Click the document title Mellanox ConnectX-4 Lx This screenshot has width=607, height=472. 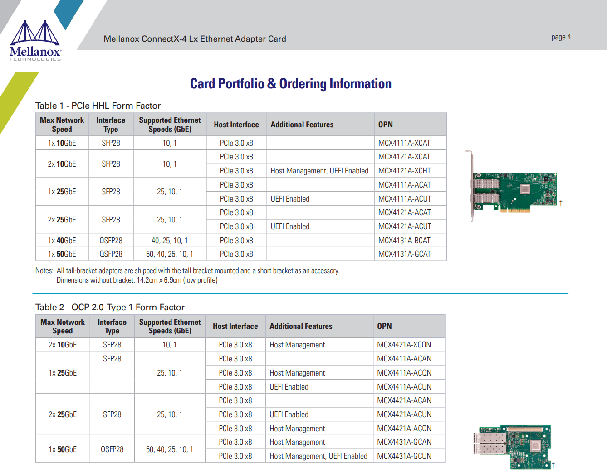195,39
